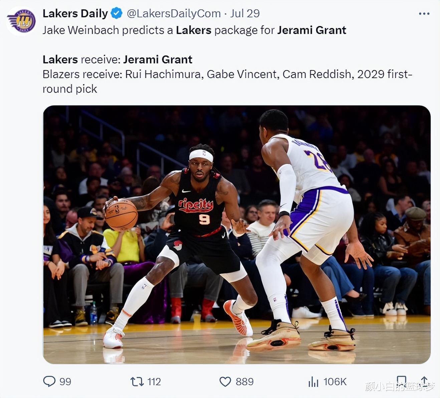Open the Jul 29 timestamp link
This screenshot has height=398, width=440.
pos(245,13)
